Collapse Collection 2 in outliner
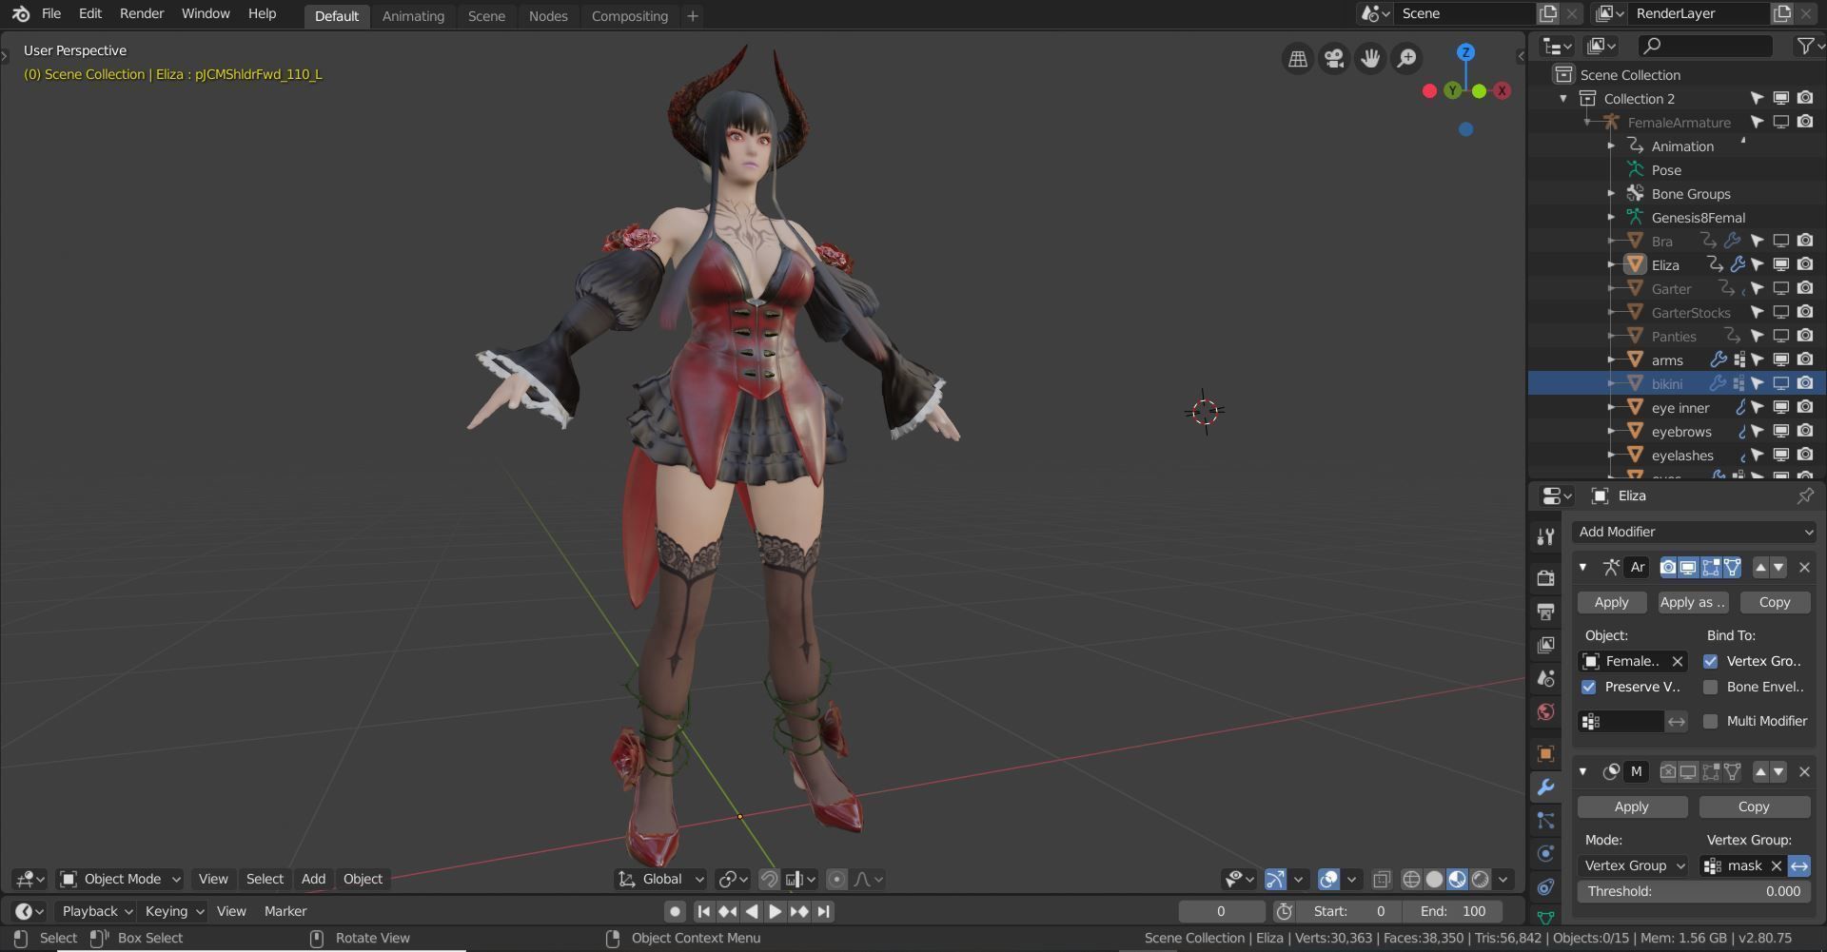Image resolution: width=1827 pixels, height=952 pixels. click(x=1562, y=98)
